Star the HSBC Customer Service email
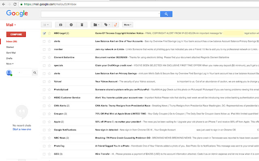 [x=49, y=98]
